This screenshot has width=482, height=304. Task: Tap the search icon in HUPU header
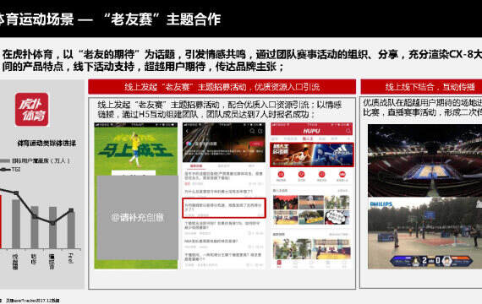(348, 131)
